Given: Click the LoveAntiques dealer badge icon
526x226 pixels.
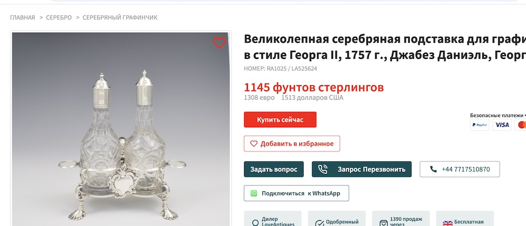Looking at the screenshot, I should coord(255,223).
